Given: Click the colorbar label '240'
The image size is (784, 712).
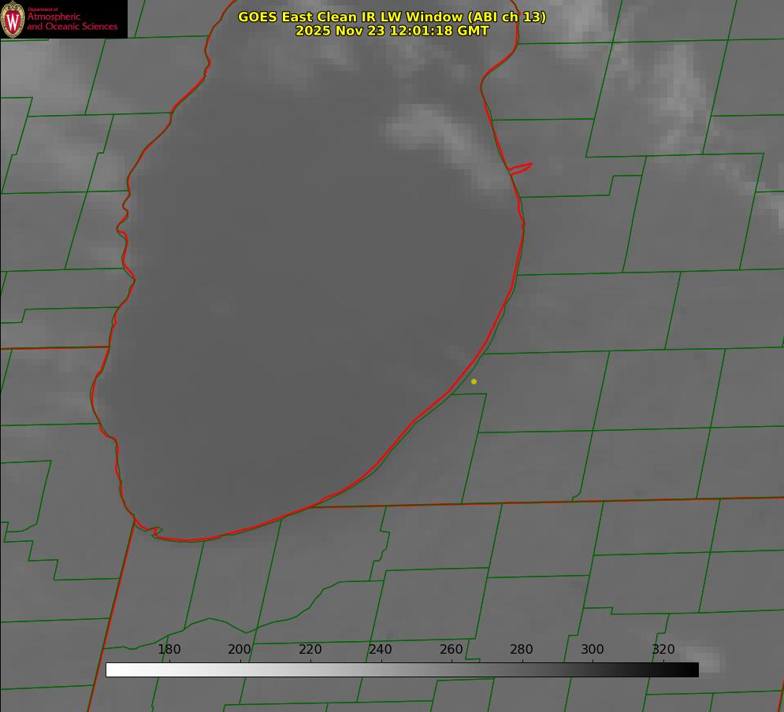Looking at the screenshot, I should (381, 649).
